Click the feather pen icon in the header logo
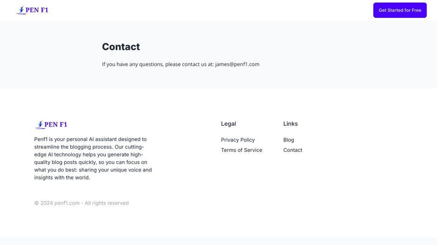 coord(21,10)
